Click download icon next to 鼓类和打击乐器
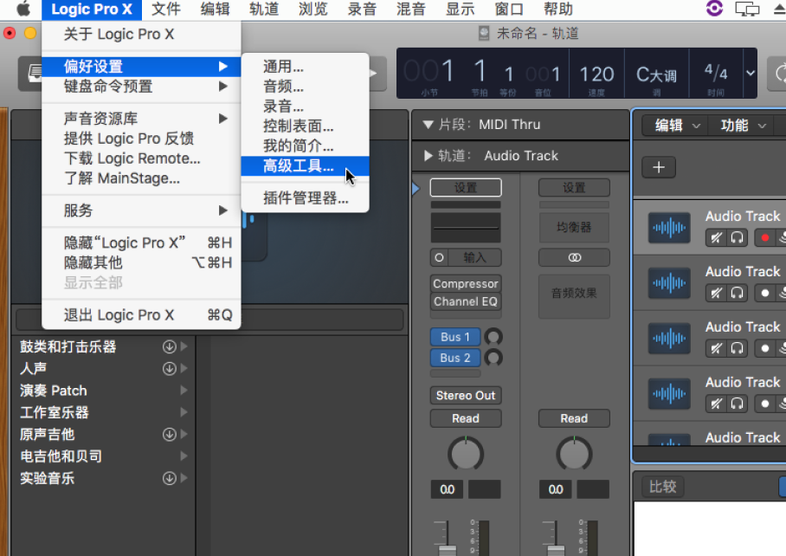This screenshot has width=786, height=556. [170, 346]
